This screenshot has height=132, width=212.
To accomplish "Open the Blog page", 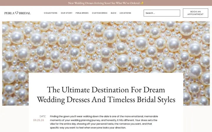I will (x=113, y=13).
